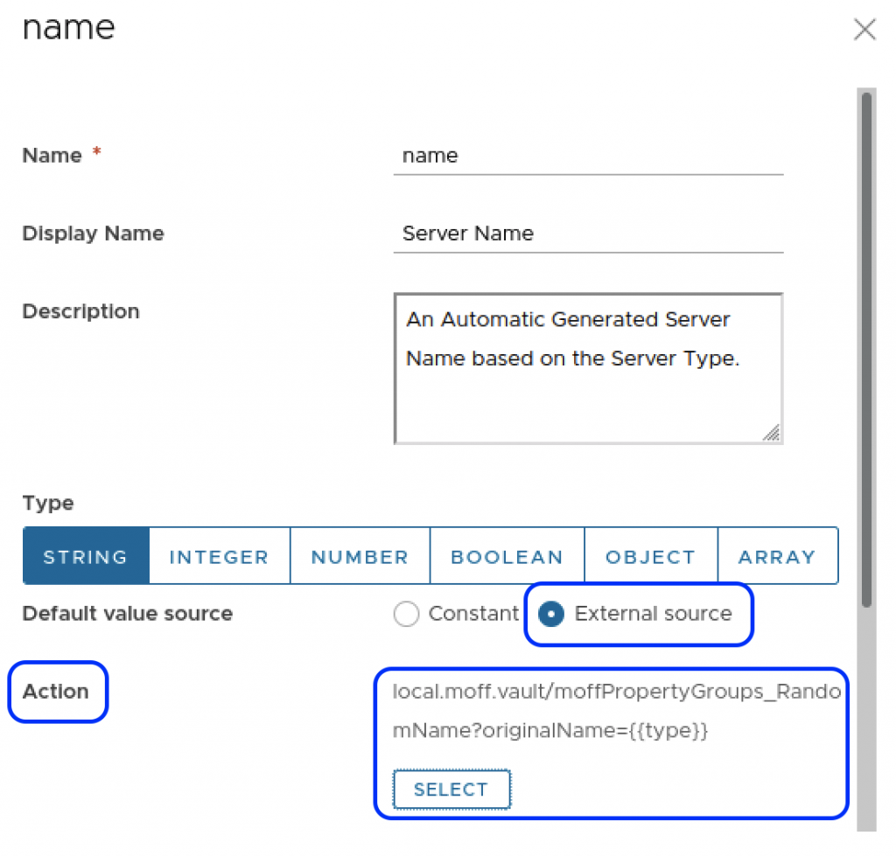Click the Display Name field containing Server Name

tap(588, 233)
